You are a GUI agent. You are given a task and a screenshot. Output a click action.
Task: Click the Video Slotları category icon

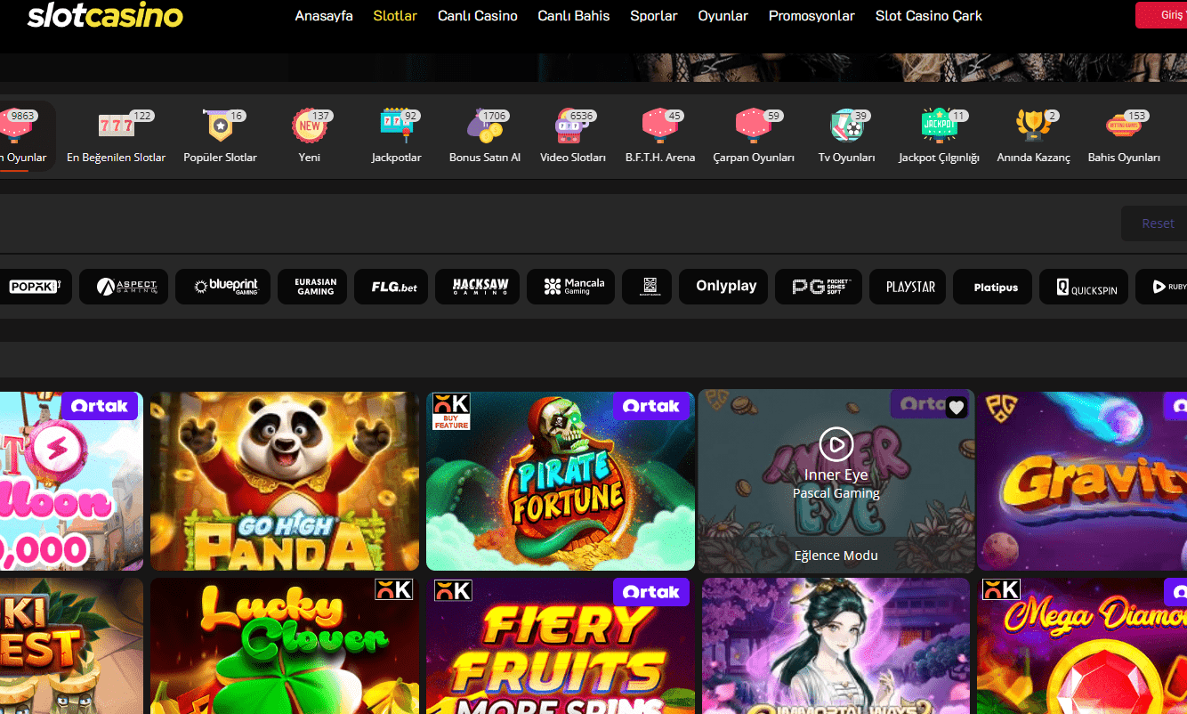coord(572,127)
